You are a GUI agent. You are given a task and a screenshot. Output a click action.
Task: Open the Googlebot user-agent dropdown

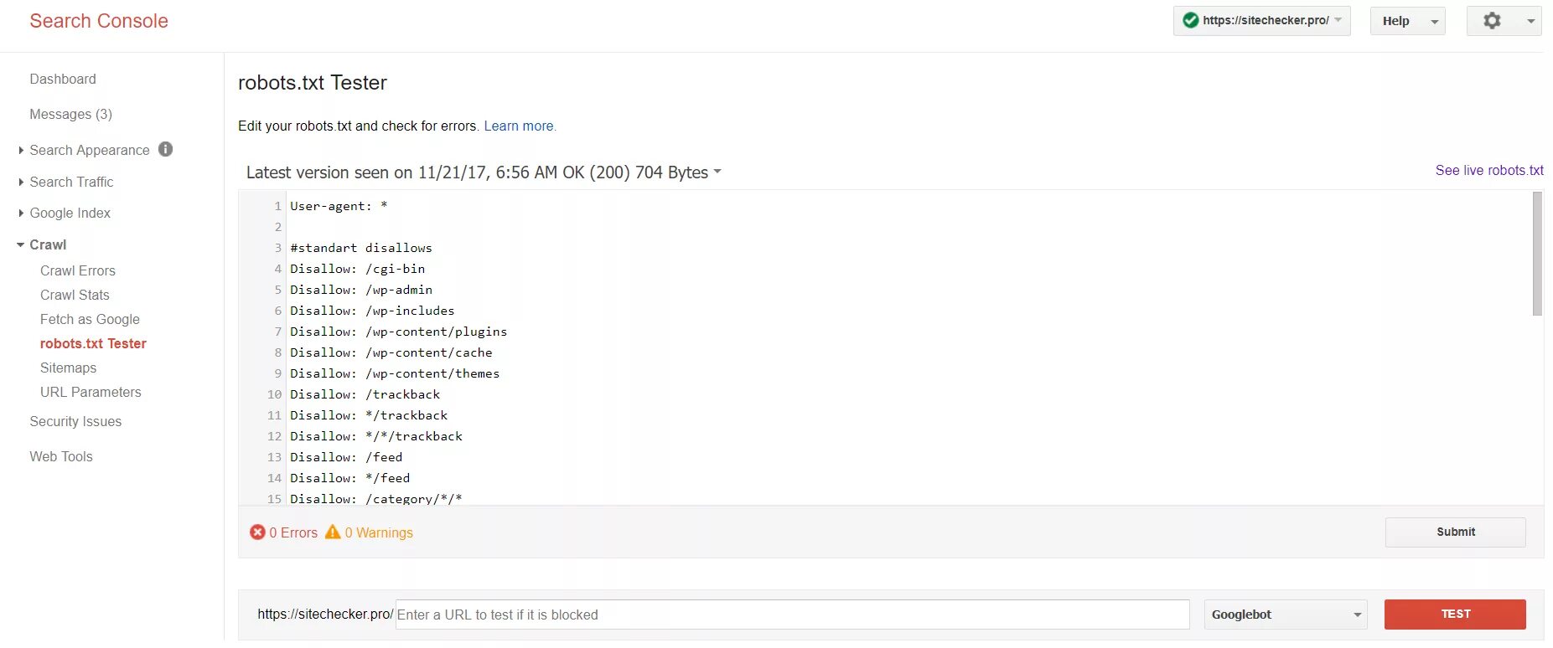click(x=1286, y=615)
